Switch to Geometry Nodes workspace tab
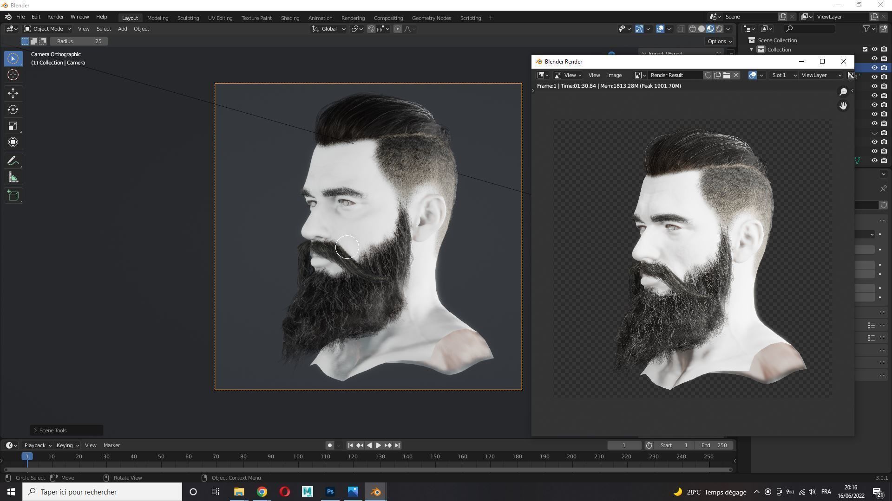The height and width of the screenshot is (501, 892). pos(432,18)
